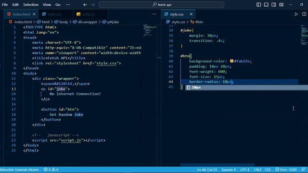Open the customize layout icon
This screenshot has width=308, height=173.
[281, 4]
